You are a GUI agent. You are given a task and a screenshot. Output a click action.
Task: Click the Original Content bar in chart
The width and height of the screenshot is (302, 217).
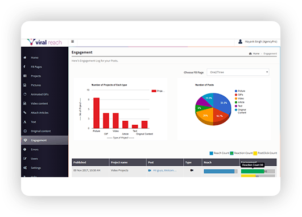point(144,124)
